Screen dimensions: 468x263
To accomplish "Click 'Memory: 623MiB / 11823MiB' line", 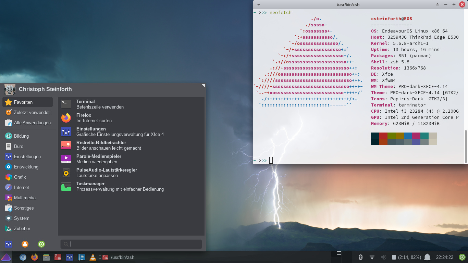I will click(405, 124).
